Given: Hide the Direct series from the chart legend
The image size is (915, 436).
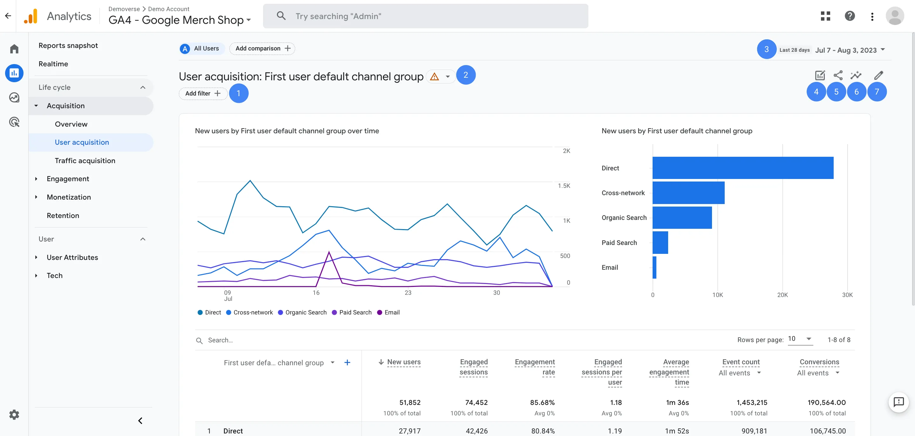Looking at the screenshot, I should coord(209,312).
